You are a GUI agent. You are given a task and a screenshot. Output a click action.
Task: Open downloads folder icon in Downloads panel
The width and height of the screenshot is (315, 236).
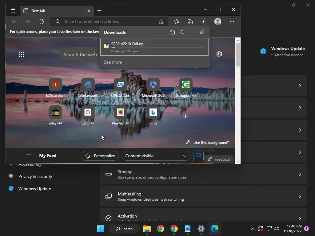[x=172, y=32]
